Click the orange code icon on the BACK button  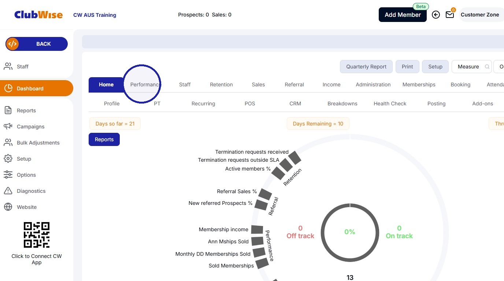click(x=12, y=44)
